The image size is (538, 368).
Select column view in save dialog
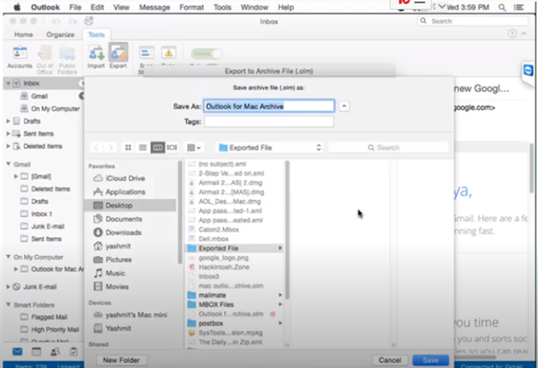point(158,147)
